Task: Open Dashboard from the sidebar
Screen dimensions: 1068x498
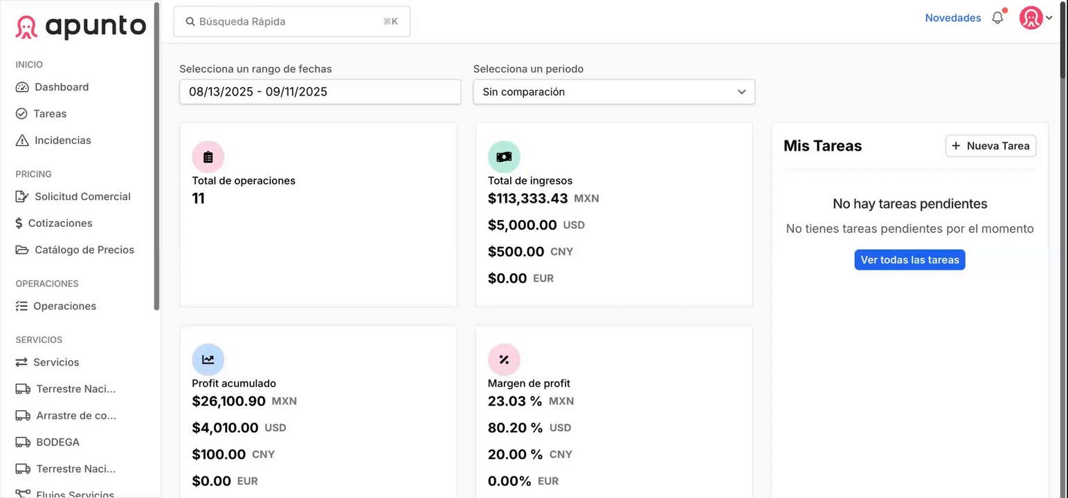Action: [62, 87]
